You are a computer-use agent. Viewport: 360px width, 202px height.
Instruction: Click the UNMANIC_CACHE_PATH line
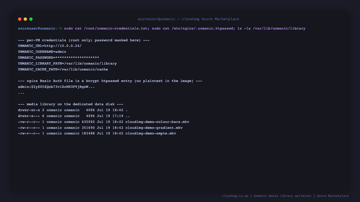(x=63, y=69)
